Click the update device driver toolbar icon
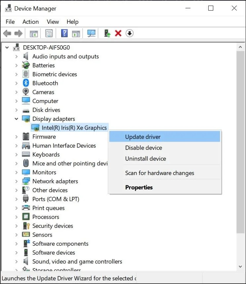This screenshot has height=284, width=246. pos(107,33)
